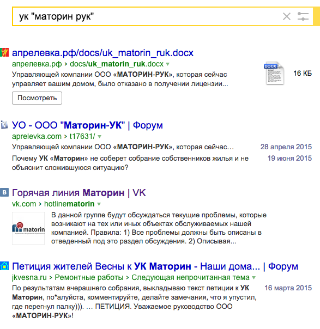
Task: Click the yellow search button edge
Action: pos(316,16)
